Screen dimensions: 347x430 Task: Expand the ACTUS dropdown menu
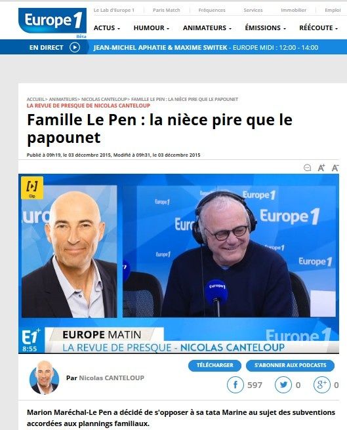click(x=106, y=28)
